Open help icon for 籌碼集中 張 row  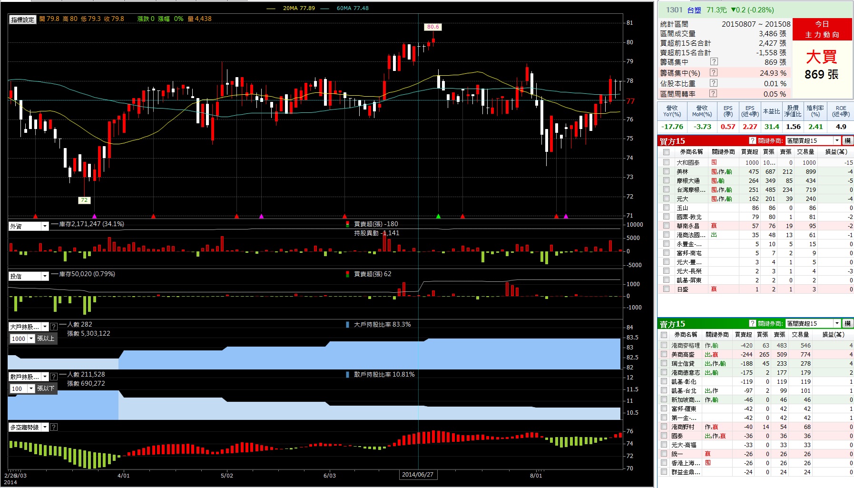[714, 62]
